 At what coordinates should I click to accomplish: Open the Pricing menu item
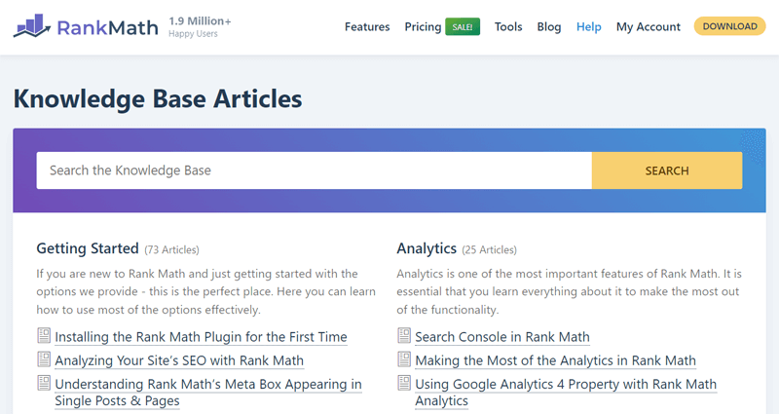pos(423,27)
